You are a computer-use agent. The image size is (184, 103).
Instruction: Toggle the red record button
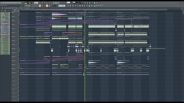(33, 3)
